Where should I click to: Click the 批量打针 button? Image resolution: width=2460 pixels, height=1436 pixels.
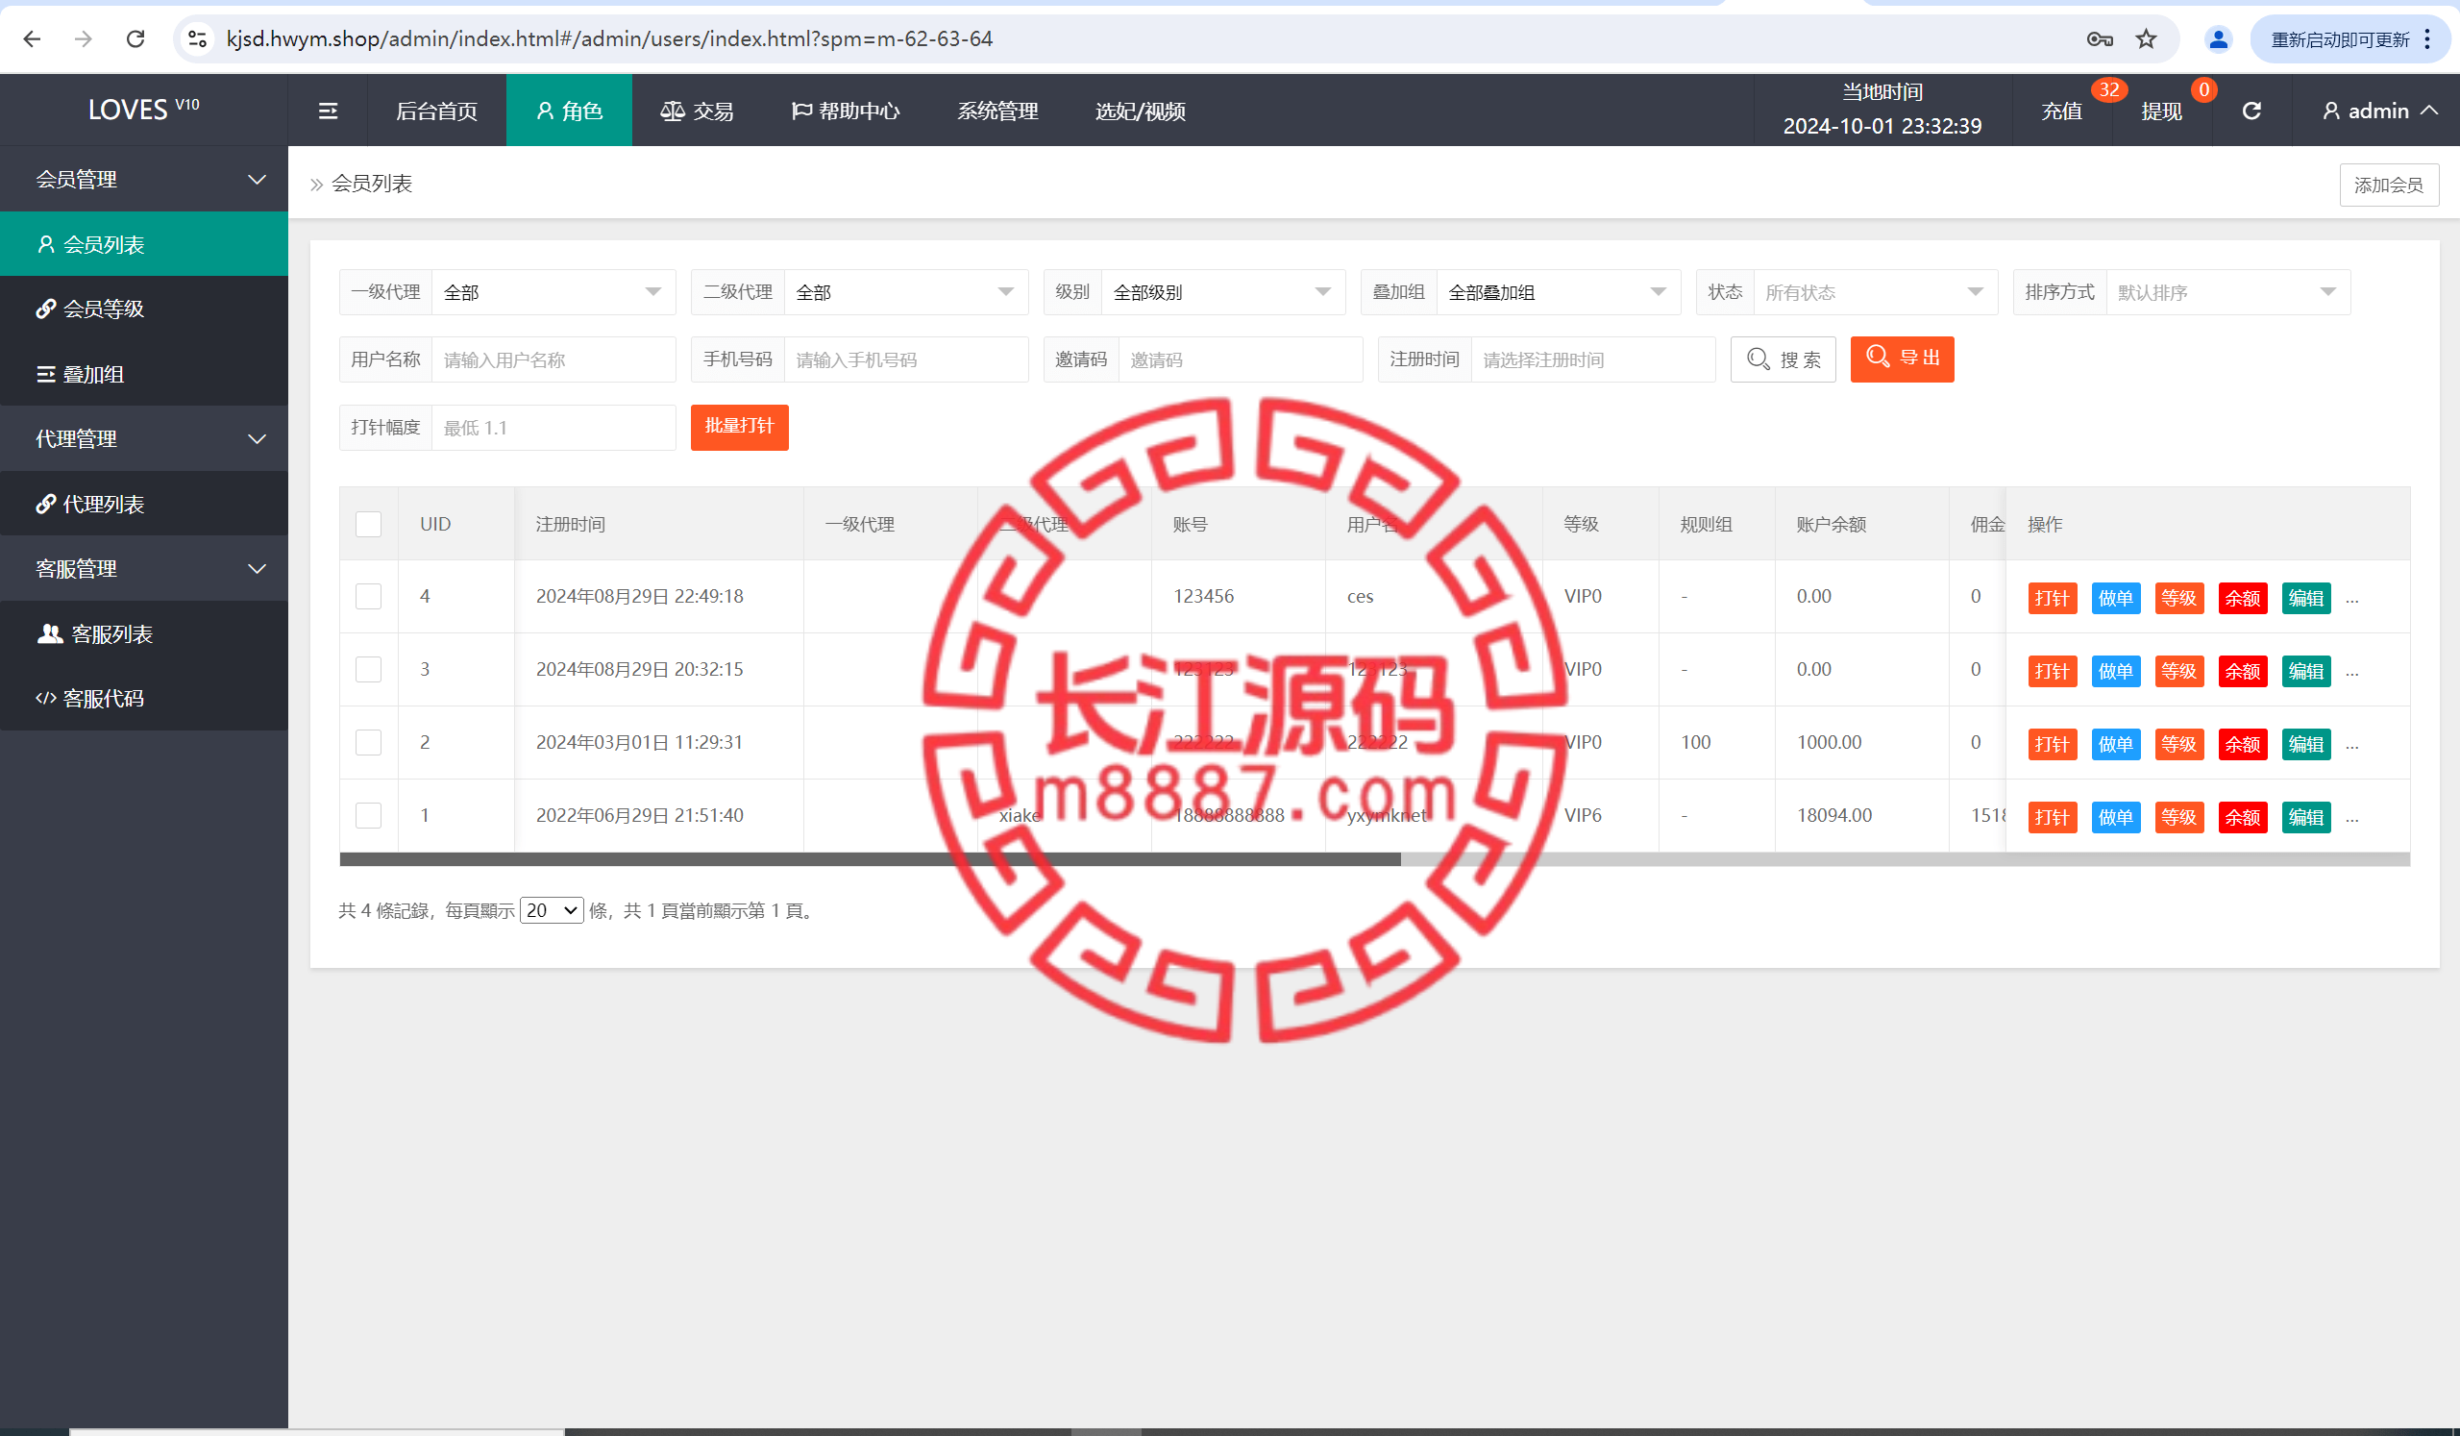pyautogui.click(x=739, y=427)
